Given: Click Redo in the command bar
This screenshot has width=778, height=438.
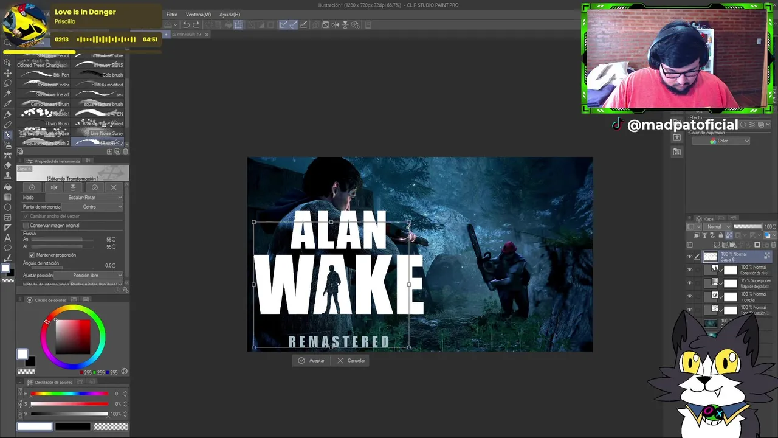Looking at the screenshot, I should 196,25.
